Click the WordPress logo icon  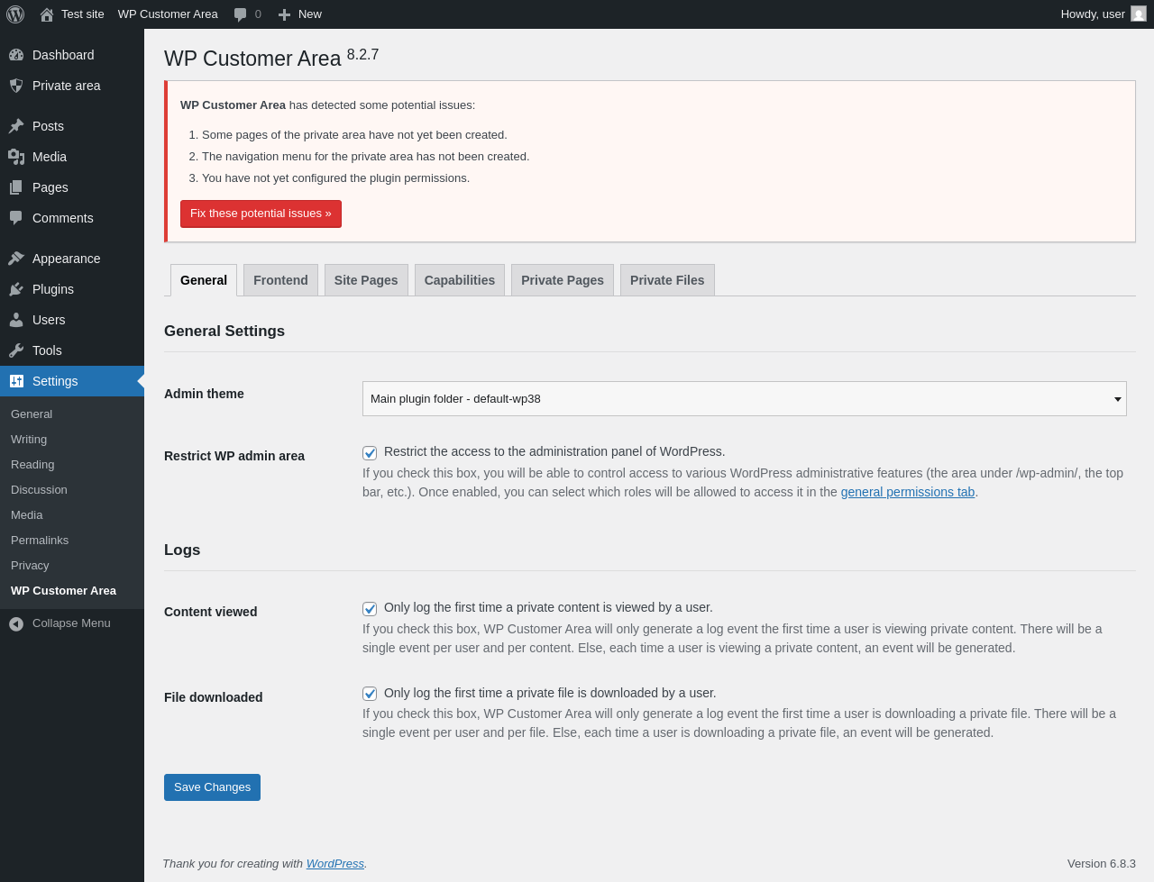[x=15, y=14]
